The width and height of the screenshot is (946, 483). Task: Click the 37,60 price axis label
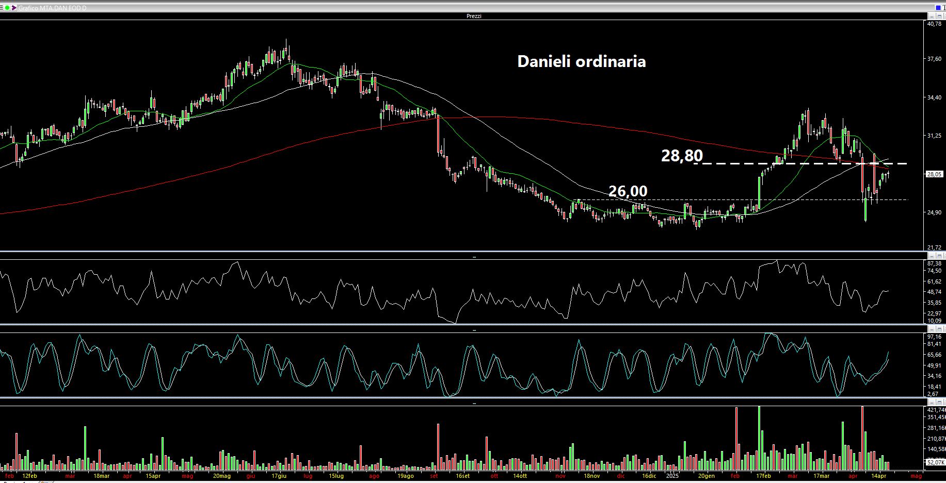pyautogui.click(x=935, y=59)
